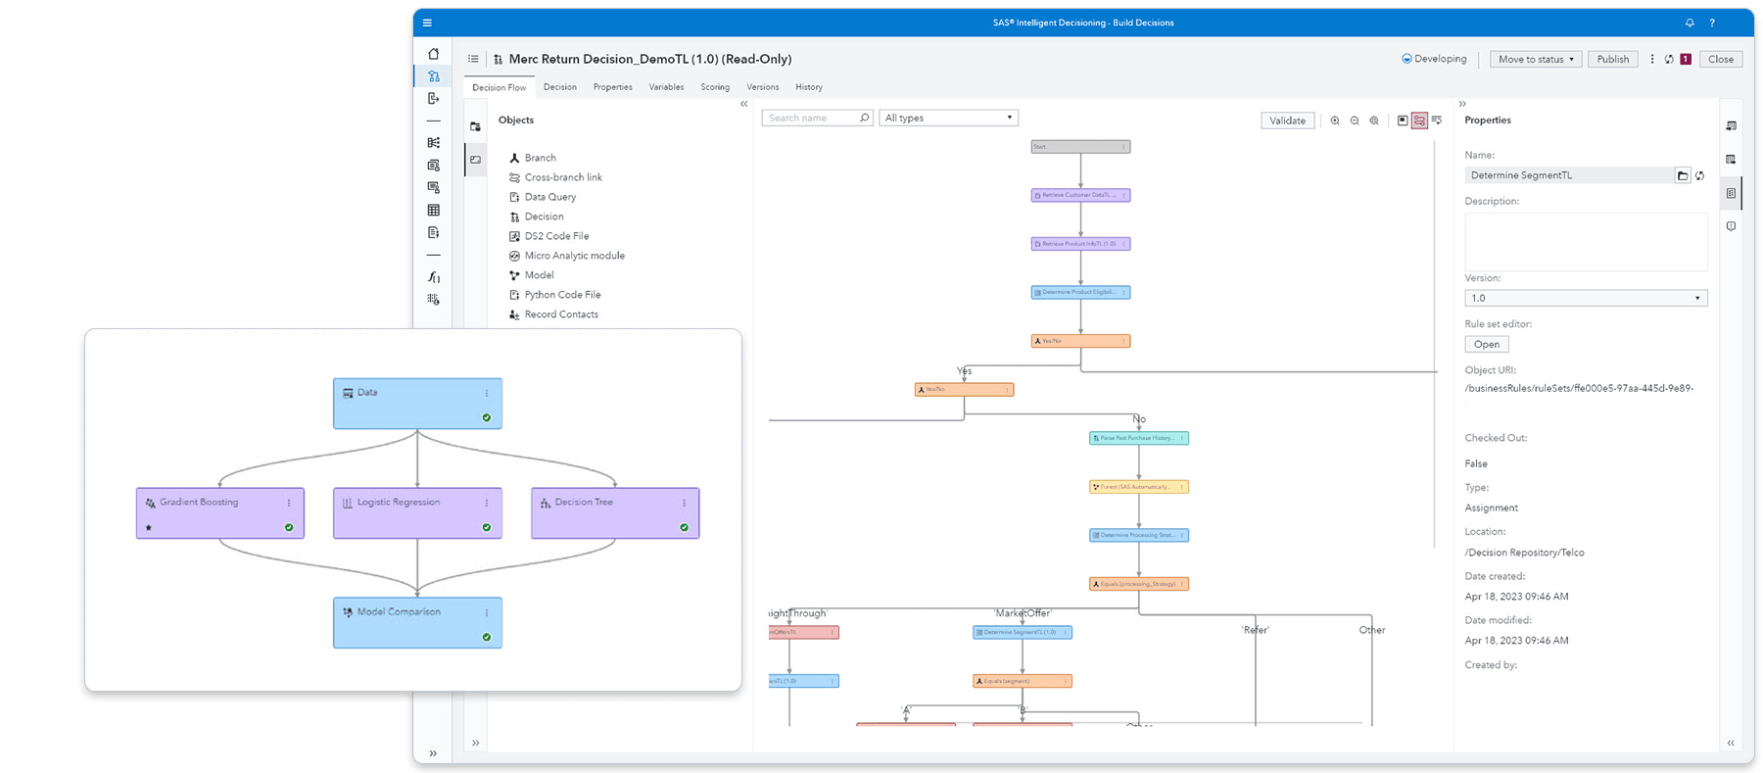This screenshot has height=773, width=1763.
Task: Click the overview square icon in toolbar
Action: (1403, 121)
